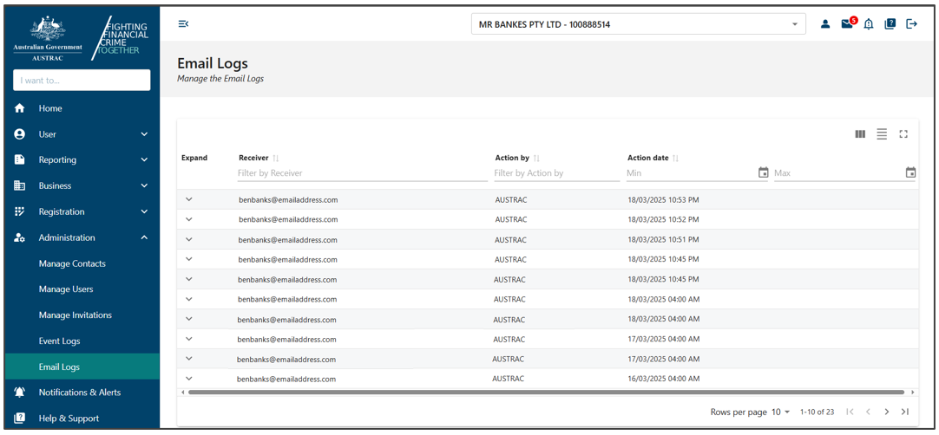Click the horizontal scrollbar under the table
This screenshot has width=939, height=435.
pos(546,393)
